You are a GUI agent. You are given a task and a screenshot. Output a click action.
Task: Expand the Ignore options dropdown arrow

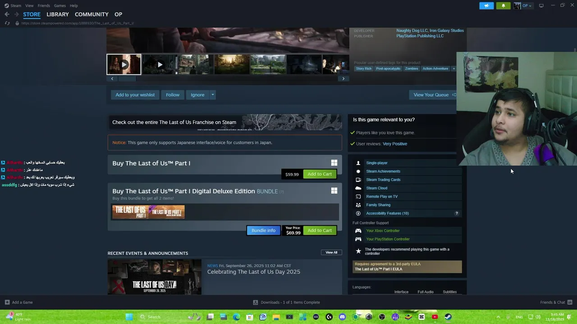click(213, 95)
